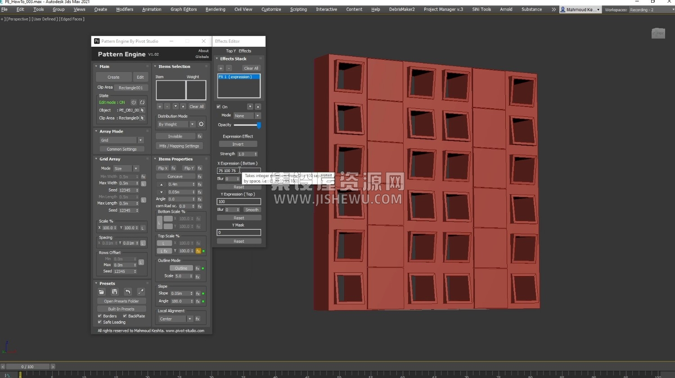Pick the Object with its cursor icon
This screenshot has width=675, height=378.
[x=142, y=110]
